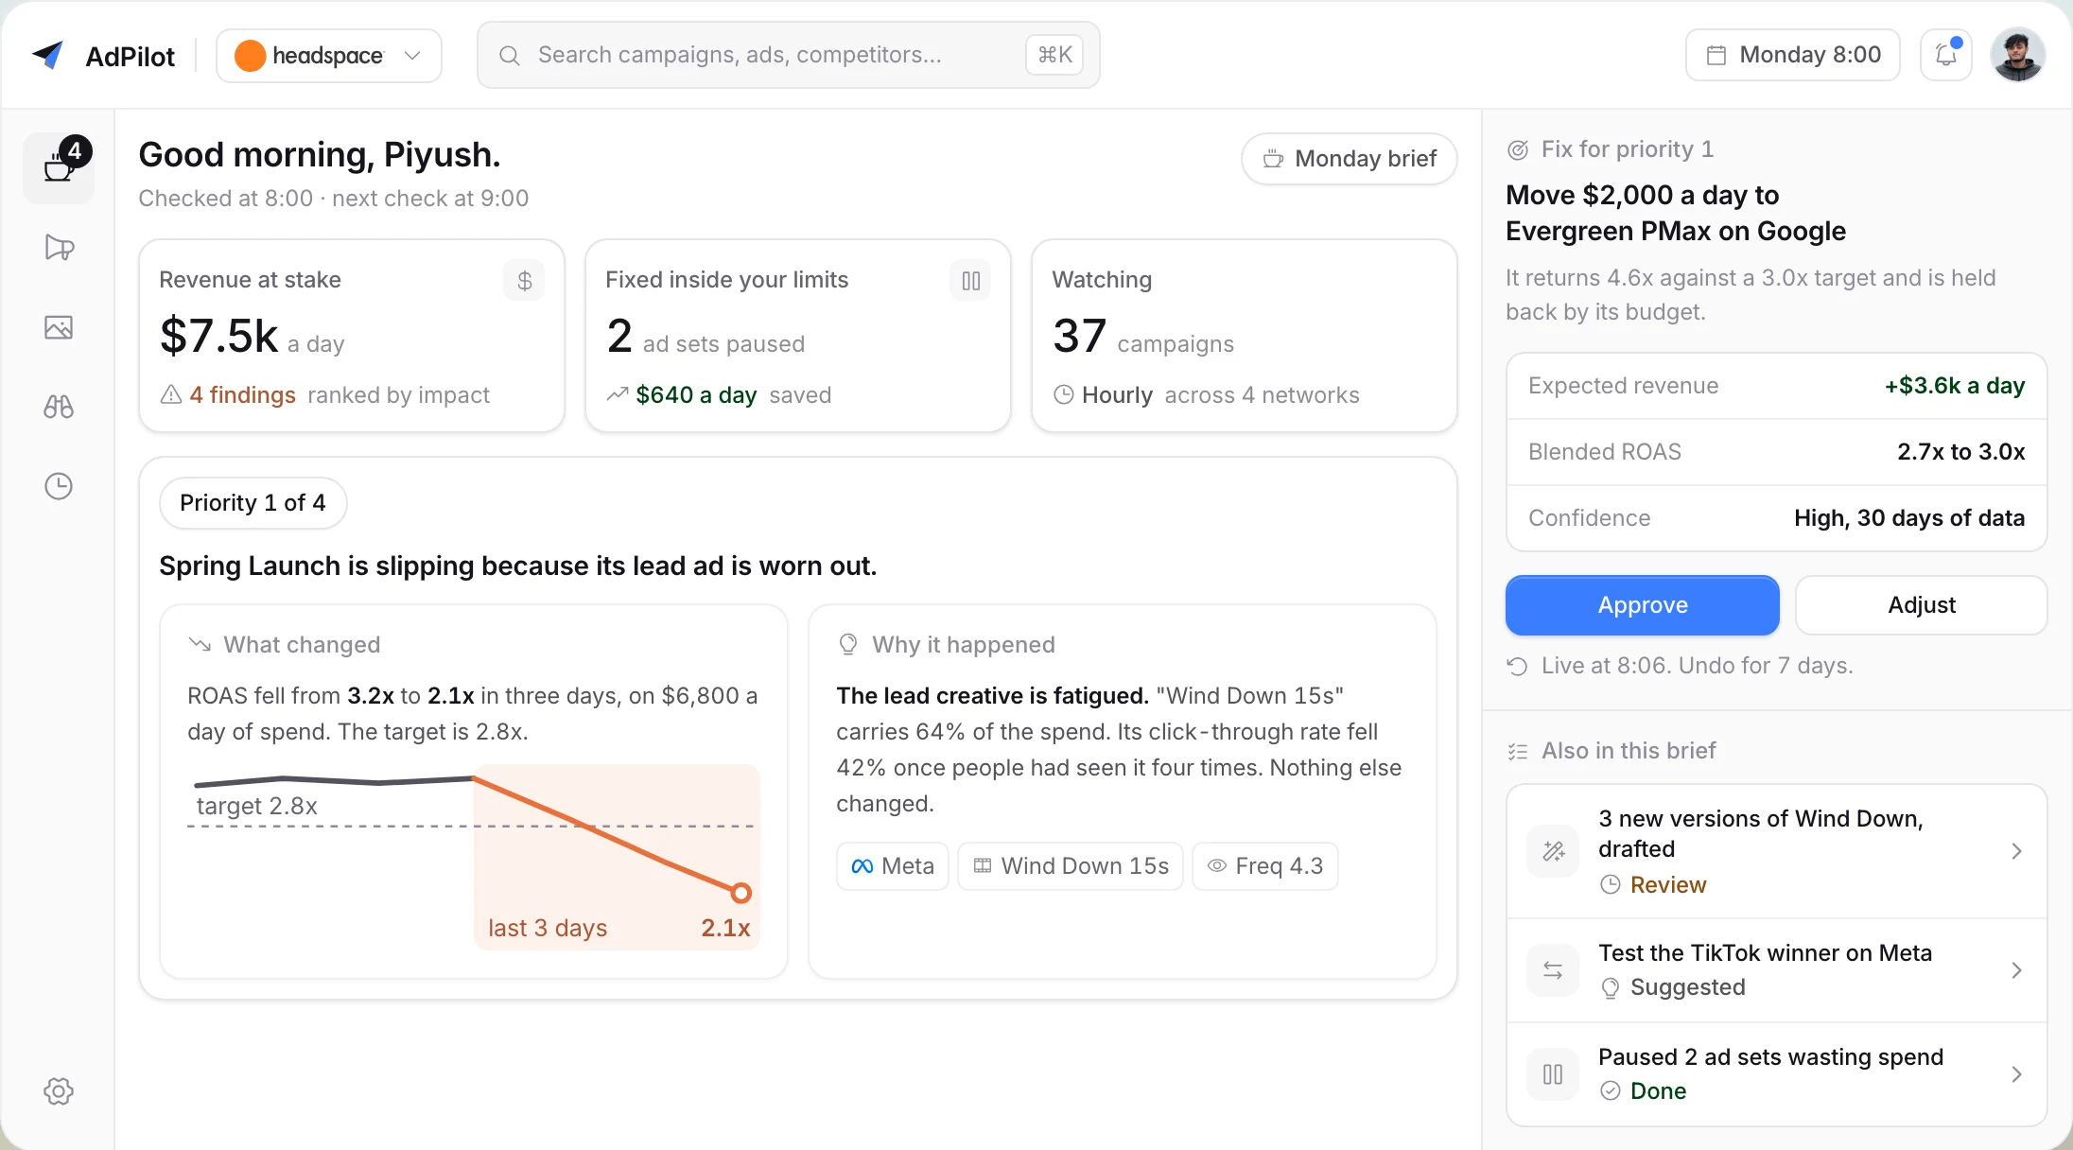
Task: Expand the Paused 2 ad sets row chevron
Action: click(x=2016, y=1074)
